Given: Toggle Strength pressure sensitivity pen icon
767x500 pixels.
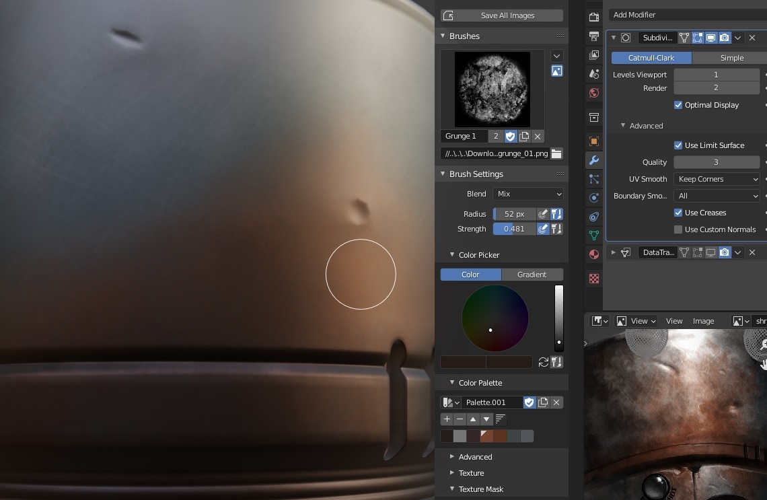Looking at the screenshot, I should click(542, 229).
